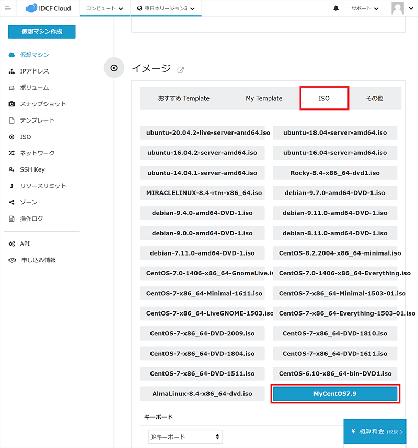This screenshot has height=448, width=418.
Task: Expand the 東日本リージョン3 region dropdown
Action: (x=166, y=8)
